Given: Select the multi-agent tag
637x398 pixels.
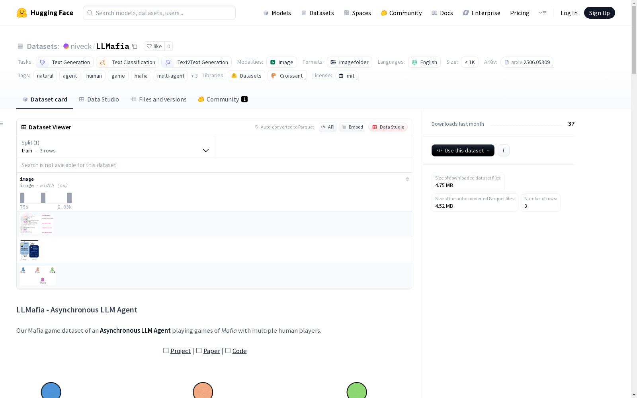Looking at the screenshot, I should point(171,76).
